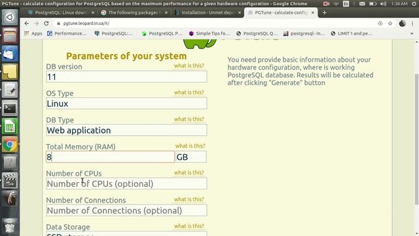
Task: Click 'what is this?' beside DB version
Action: (x=189, y=66)
